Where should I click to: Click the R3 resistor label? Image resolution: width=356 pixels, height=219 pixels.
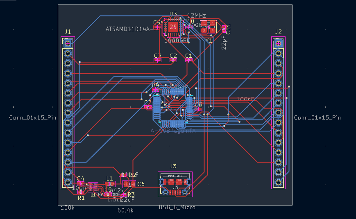[x=131, y=195]
